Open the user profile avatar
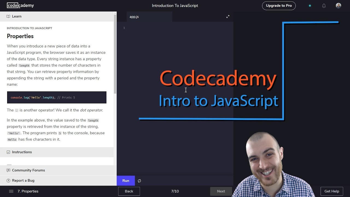 coord(339,5)
